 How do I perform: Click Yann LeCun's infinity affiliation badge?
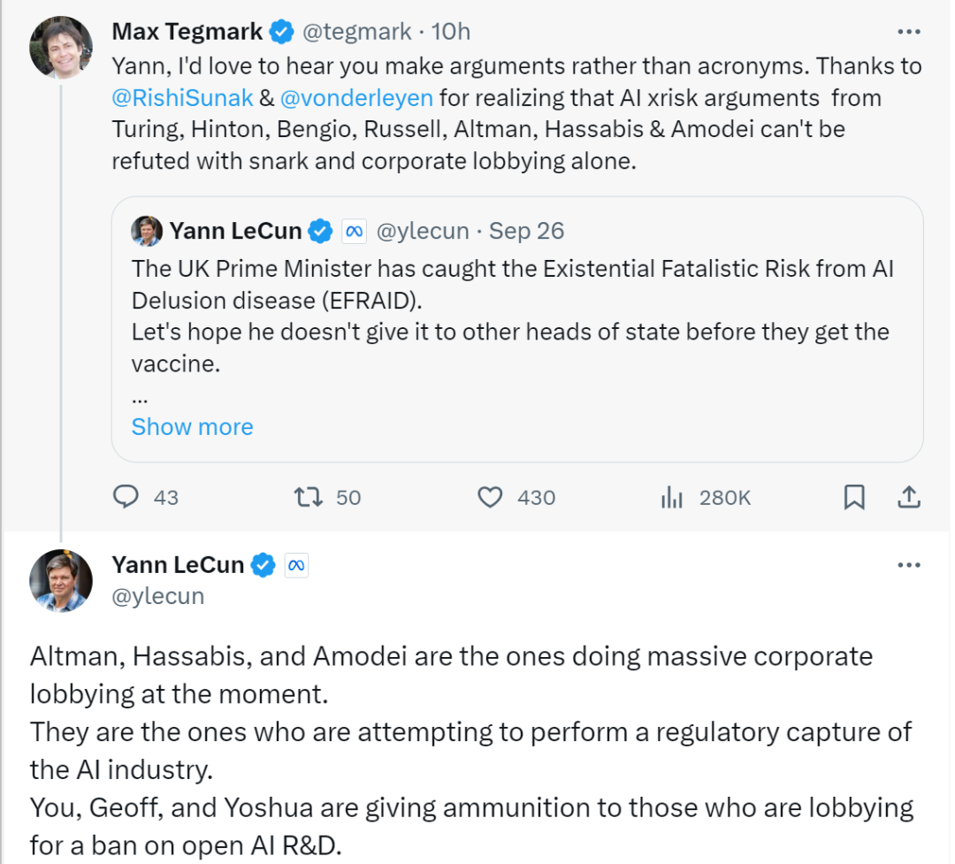297,564
